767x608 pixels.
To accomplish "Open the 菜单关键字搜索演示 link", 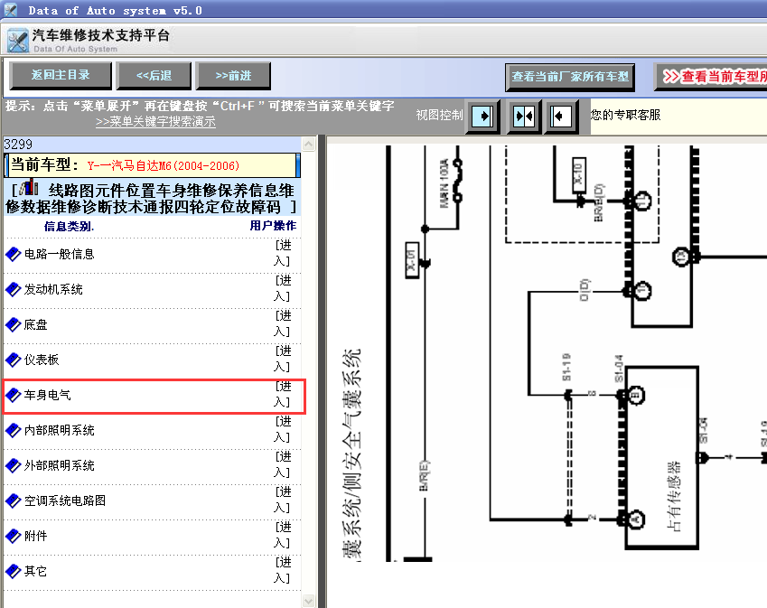I will tap(155, 122).
